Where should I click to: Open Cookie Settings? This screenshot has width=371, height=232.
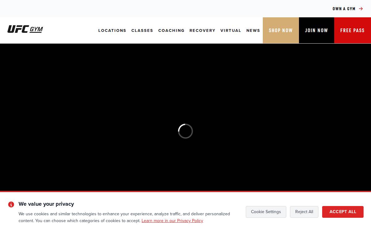(266, 212)
